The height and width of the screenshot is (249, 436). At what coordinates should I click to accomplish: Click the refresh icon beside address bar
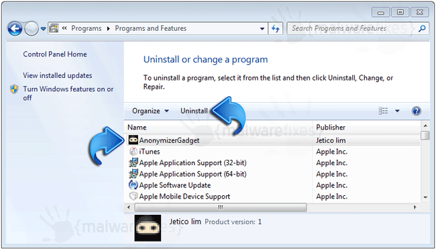[x=275, y=28]
